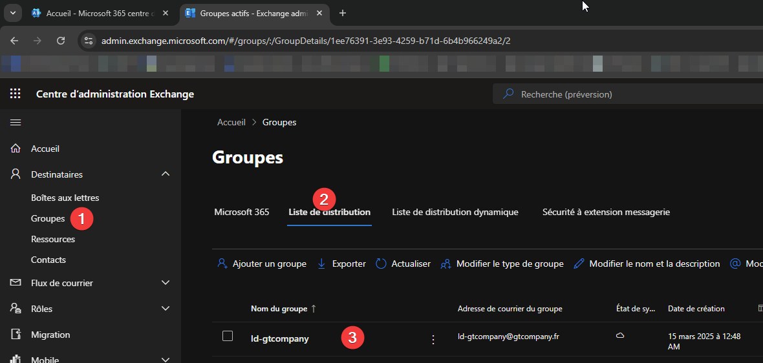Open Liste de distribution dynamique tab
This screenshot has width=763, height=363.
455,212
